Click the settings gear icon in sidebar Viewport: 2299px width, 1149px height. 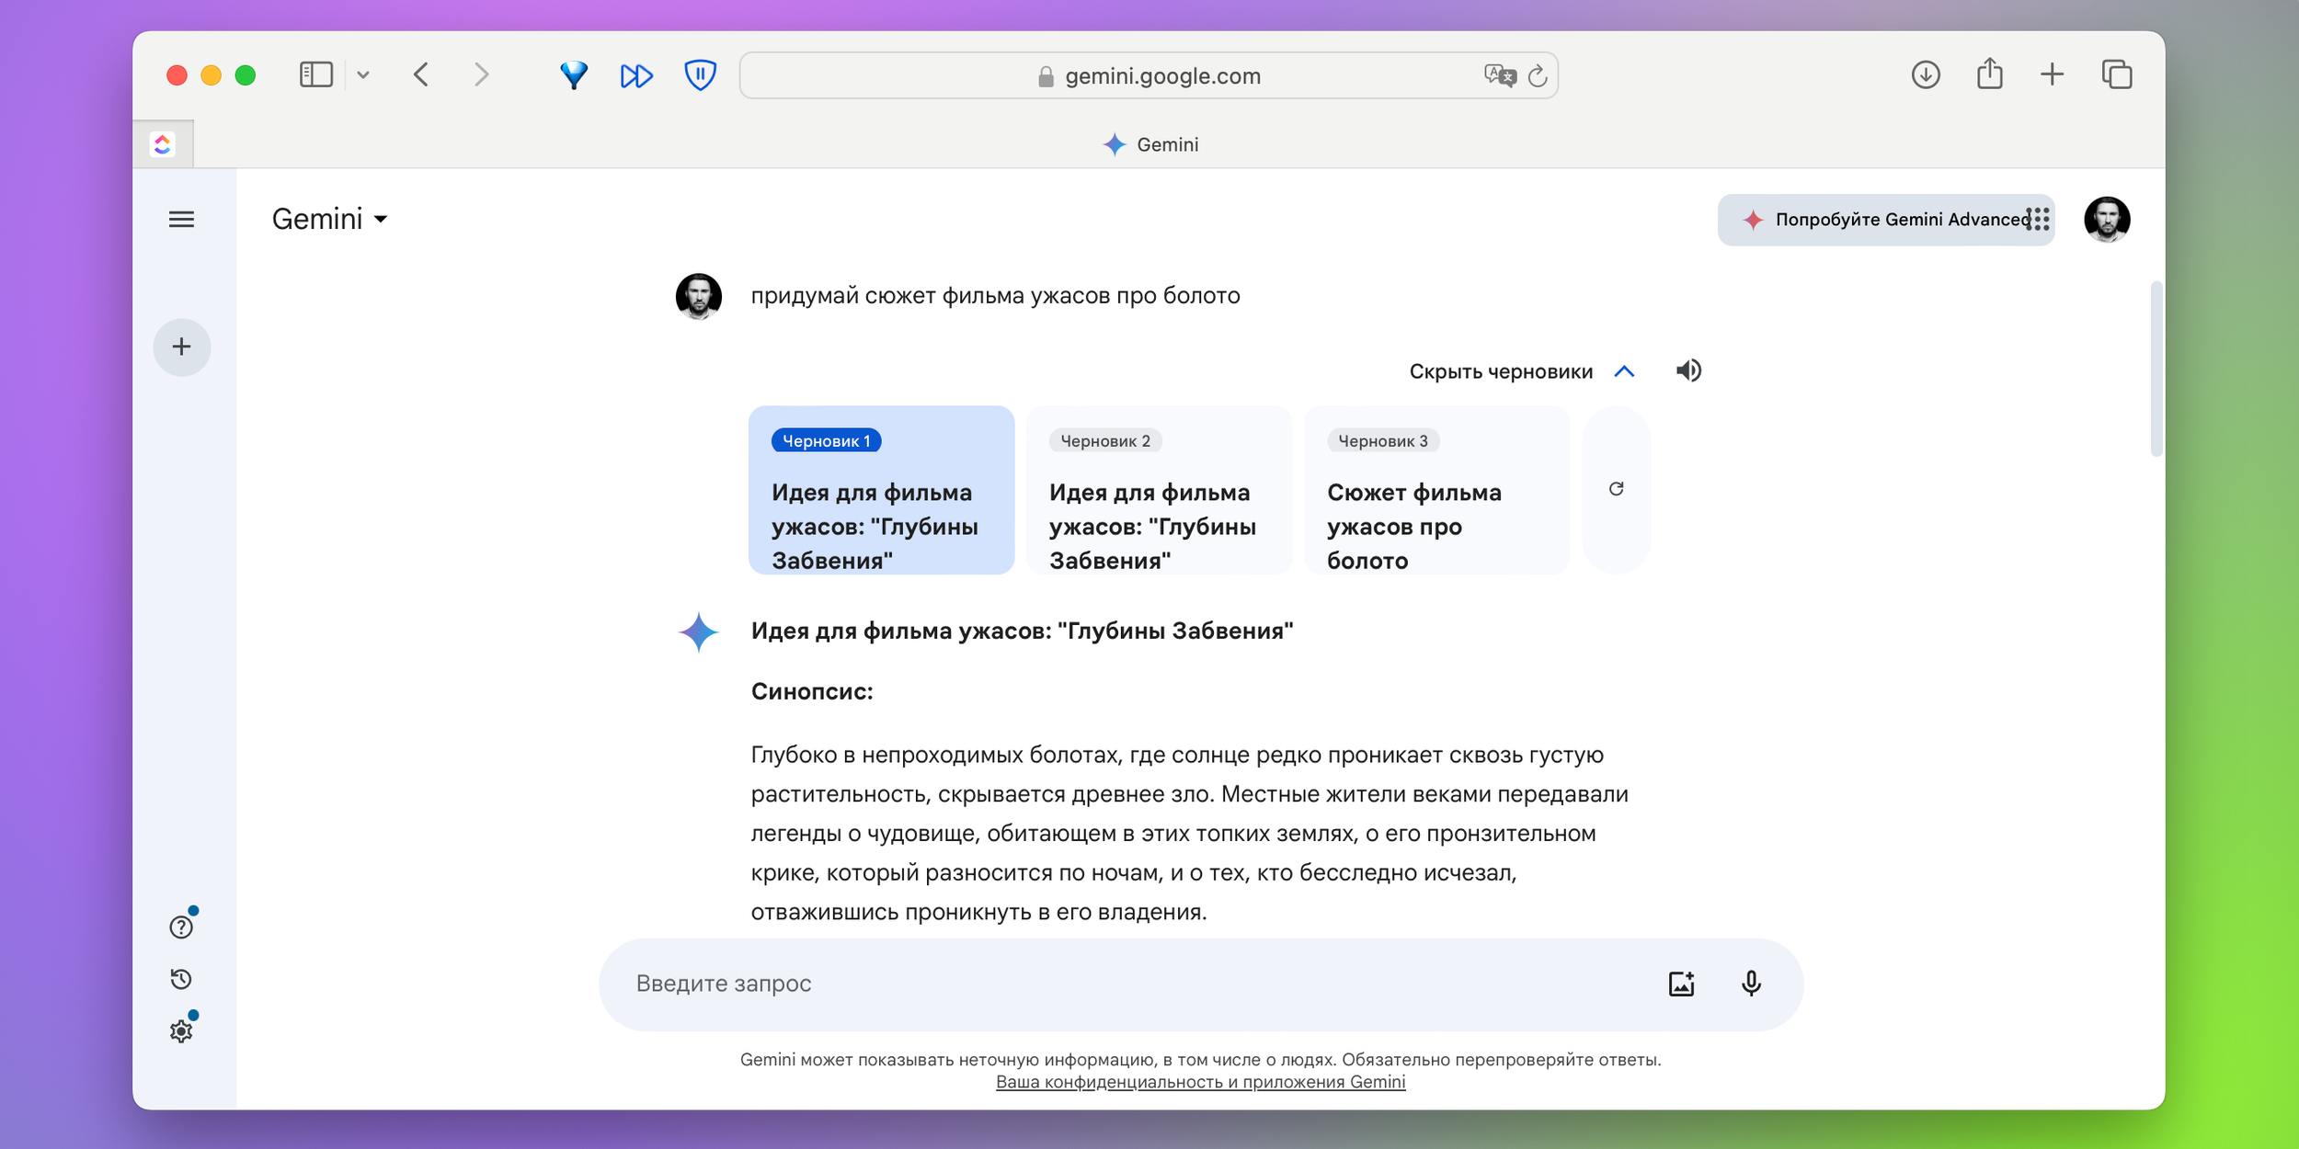point(182,1029)
